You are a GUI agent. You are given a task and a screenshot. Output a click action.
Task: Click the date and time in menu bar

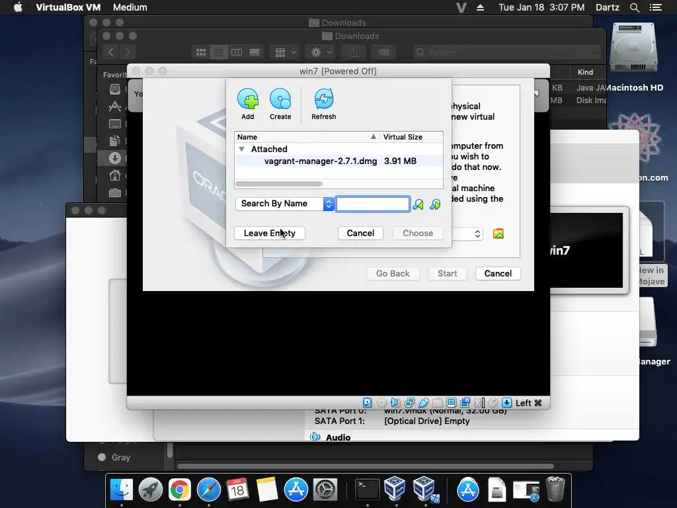(541, 7)
